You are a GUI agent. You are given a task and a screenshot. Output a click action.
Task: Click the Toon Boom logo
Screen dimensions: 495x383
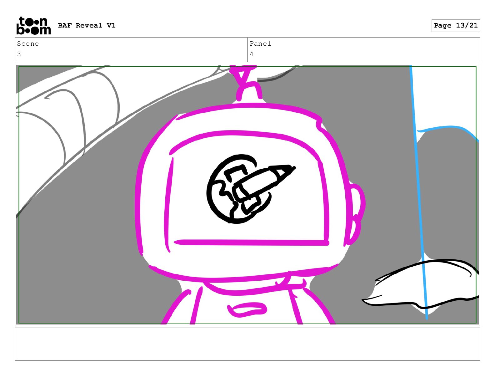(x=33, y=26)
